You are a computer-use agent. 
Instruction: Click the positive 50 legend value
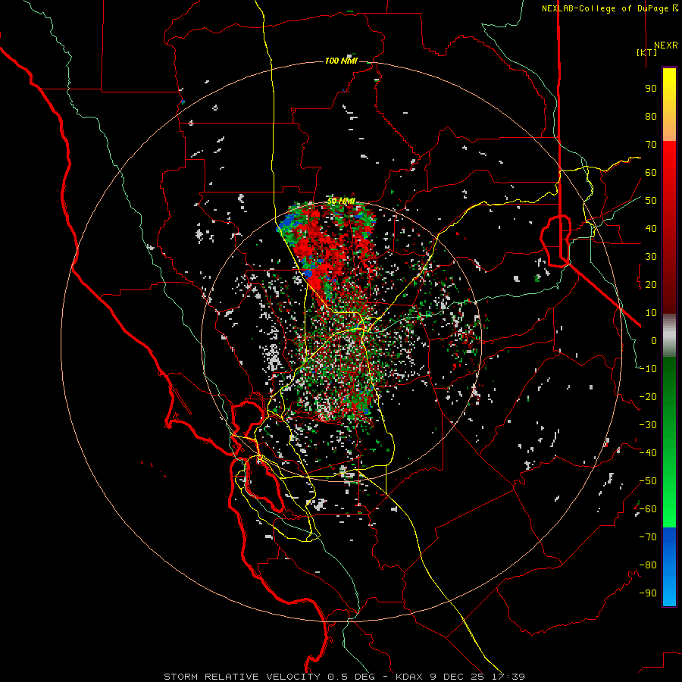tap(651, 201)
